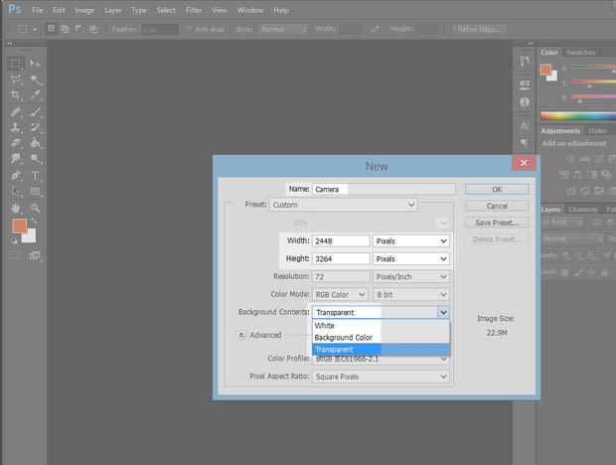Collapse the Advanced section toggle
Image resolution: width=616 pixels, height=465 pixels.
point(242,336)
